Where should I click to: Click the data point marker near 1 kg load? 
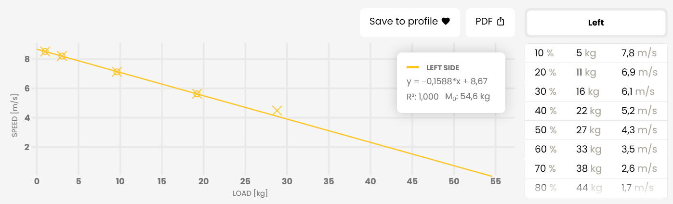[45, 51]
